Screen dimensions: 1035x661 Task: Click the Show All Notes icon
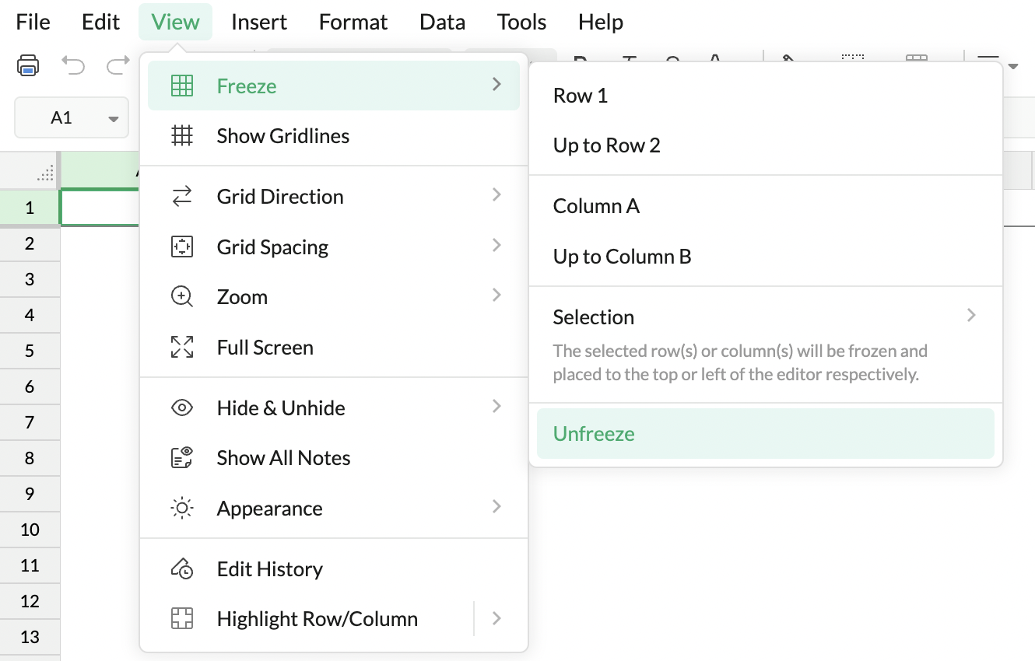182,458
